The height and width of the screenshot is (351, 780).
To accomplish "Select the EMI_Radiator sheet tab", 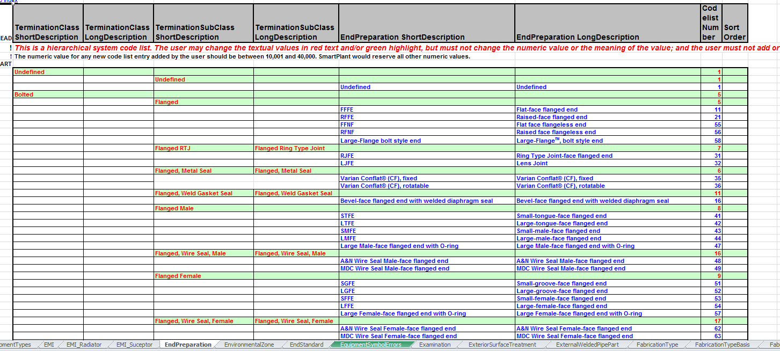I will click(x=84, y=345).
